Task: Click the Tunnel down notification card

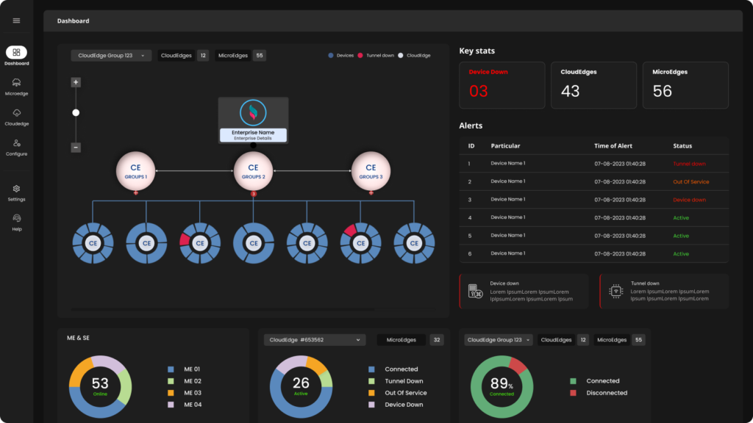Action: pos(663,291)
